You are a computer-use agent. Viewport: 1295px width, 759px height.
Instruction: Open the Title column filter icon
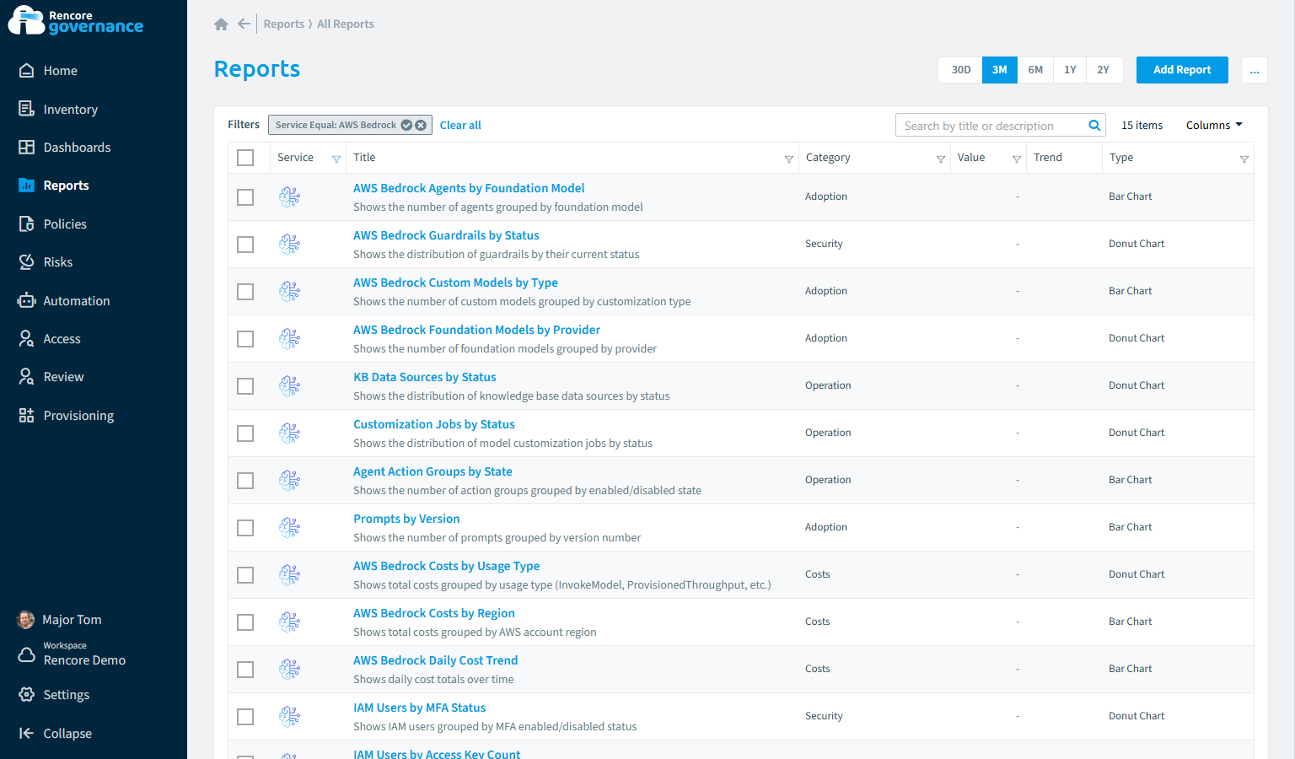coord(789,159)
